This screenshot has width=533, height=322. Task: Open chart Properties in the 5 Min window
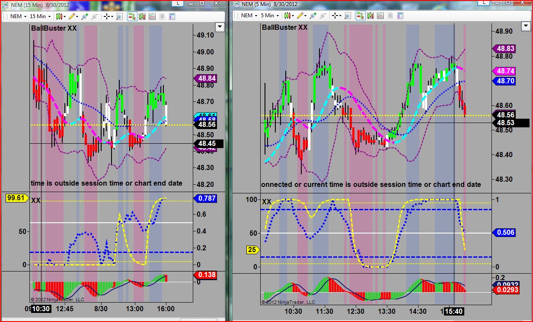pos(400,15)
